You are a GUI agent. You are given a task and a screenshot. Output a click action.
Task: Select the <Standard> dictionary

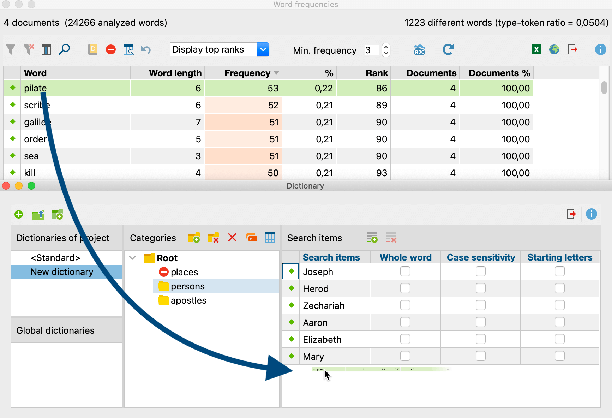[x=55, y=258]
